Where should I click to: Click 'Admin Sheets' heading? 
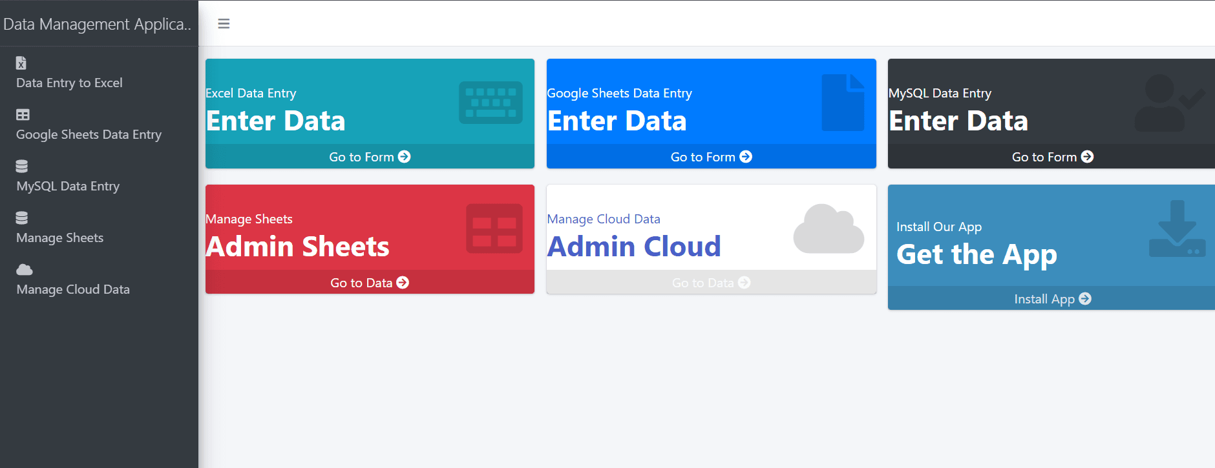click(298, 247)
